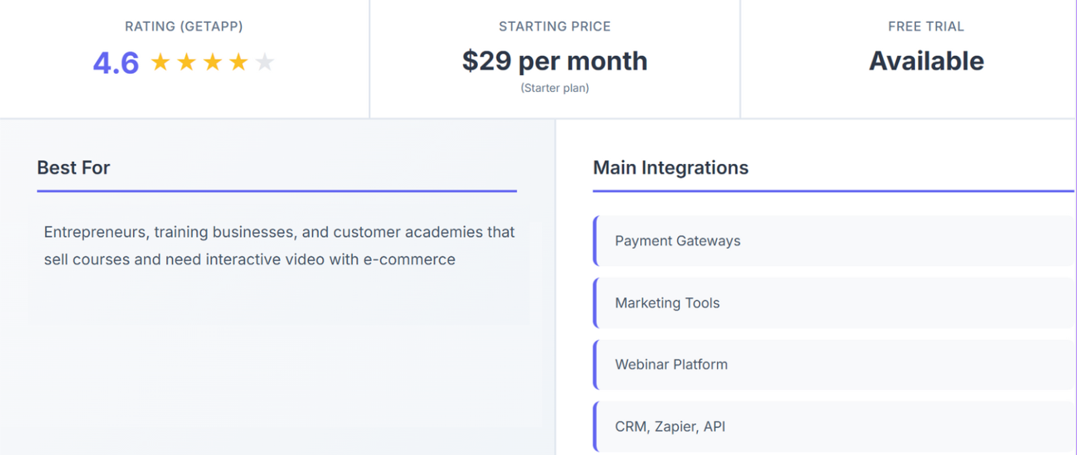Click the second gold rating star
Screen dimensions: 1077x455
coord(186,62)
